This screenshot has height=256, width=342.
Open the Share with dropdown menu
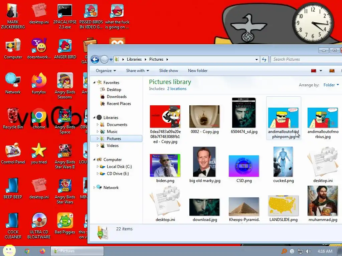pos(137,71)
